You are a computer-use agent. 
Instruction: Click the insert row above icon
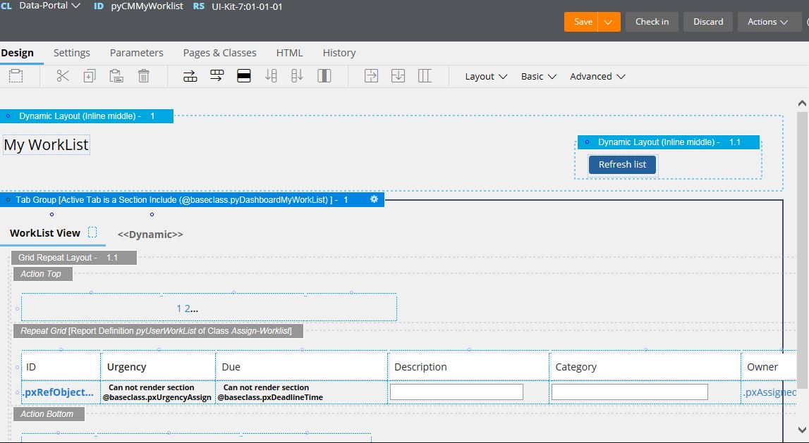coord(270,76)
